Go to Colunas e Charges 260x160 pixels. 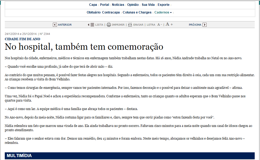(x=137, y=12)
